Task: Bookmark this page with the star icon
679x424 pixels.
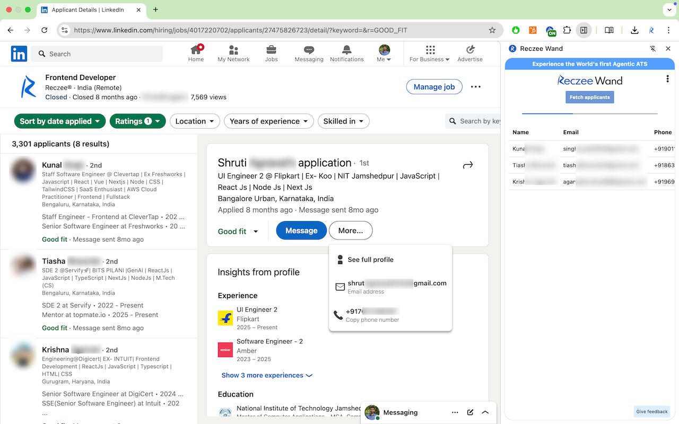Action: 492,30
